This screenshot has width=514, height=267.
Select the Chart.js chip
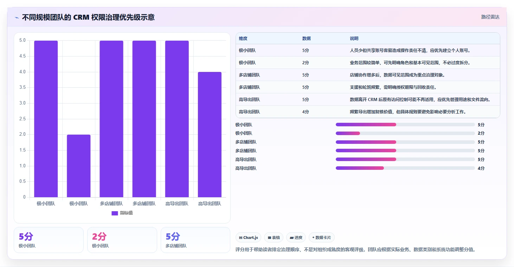click(248, 238)
